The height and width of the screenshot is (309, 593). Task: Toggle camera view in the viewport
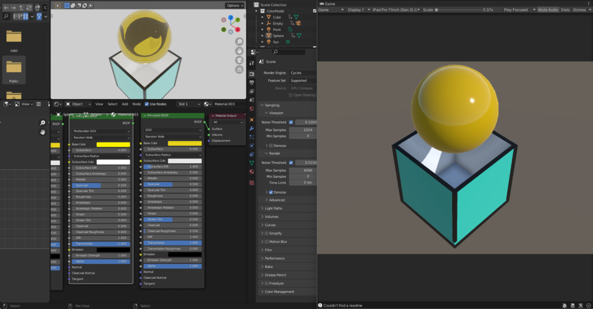239,60
